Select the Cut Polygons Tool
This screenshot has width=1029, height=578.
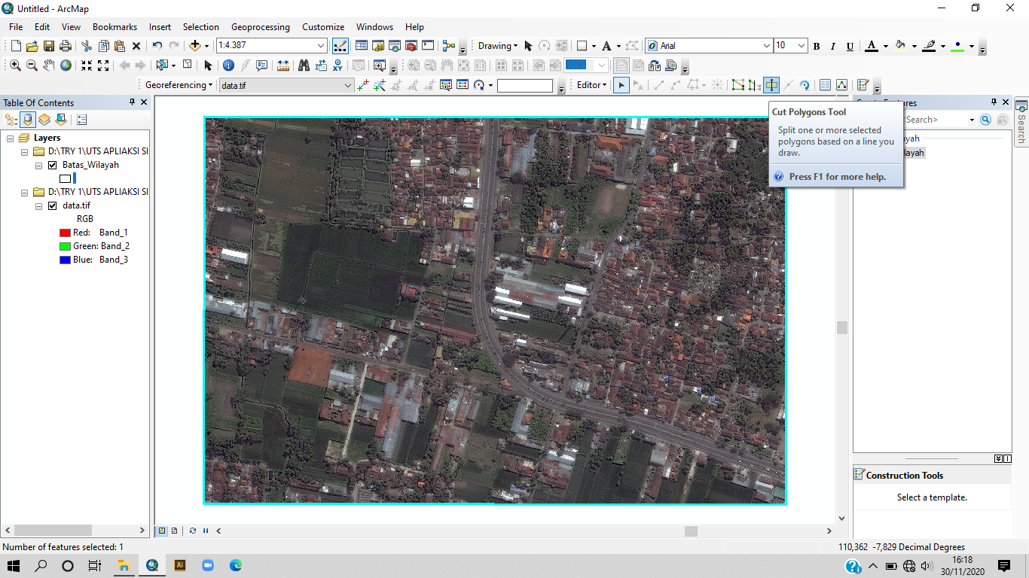pyautogui.click(x=771, y=85)
